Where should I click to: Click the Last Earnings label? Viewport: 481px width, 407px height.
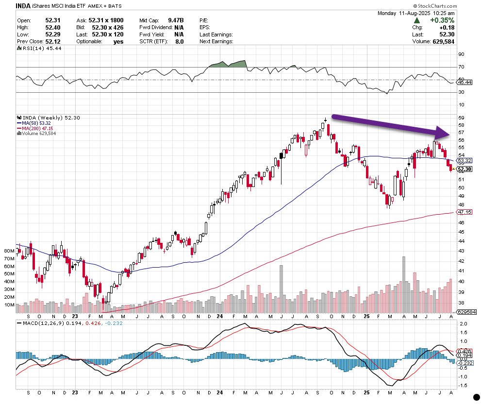(216, 34)
